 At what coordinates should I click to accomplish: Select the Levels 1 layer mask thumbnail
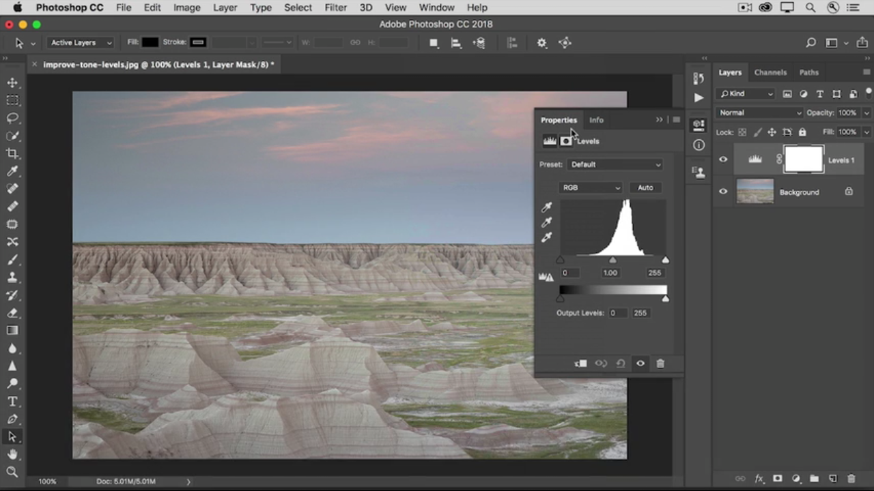tap(804, 160)
